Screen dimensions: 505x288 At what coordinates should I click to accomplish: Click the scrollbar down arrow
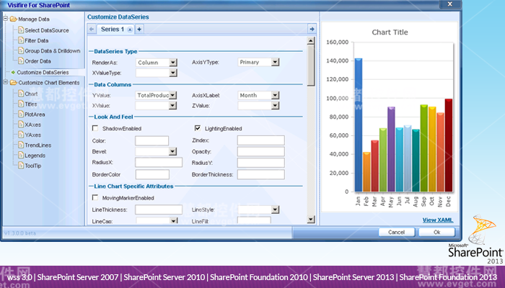tap(310, 219)
